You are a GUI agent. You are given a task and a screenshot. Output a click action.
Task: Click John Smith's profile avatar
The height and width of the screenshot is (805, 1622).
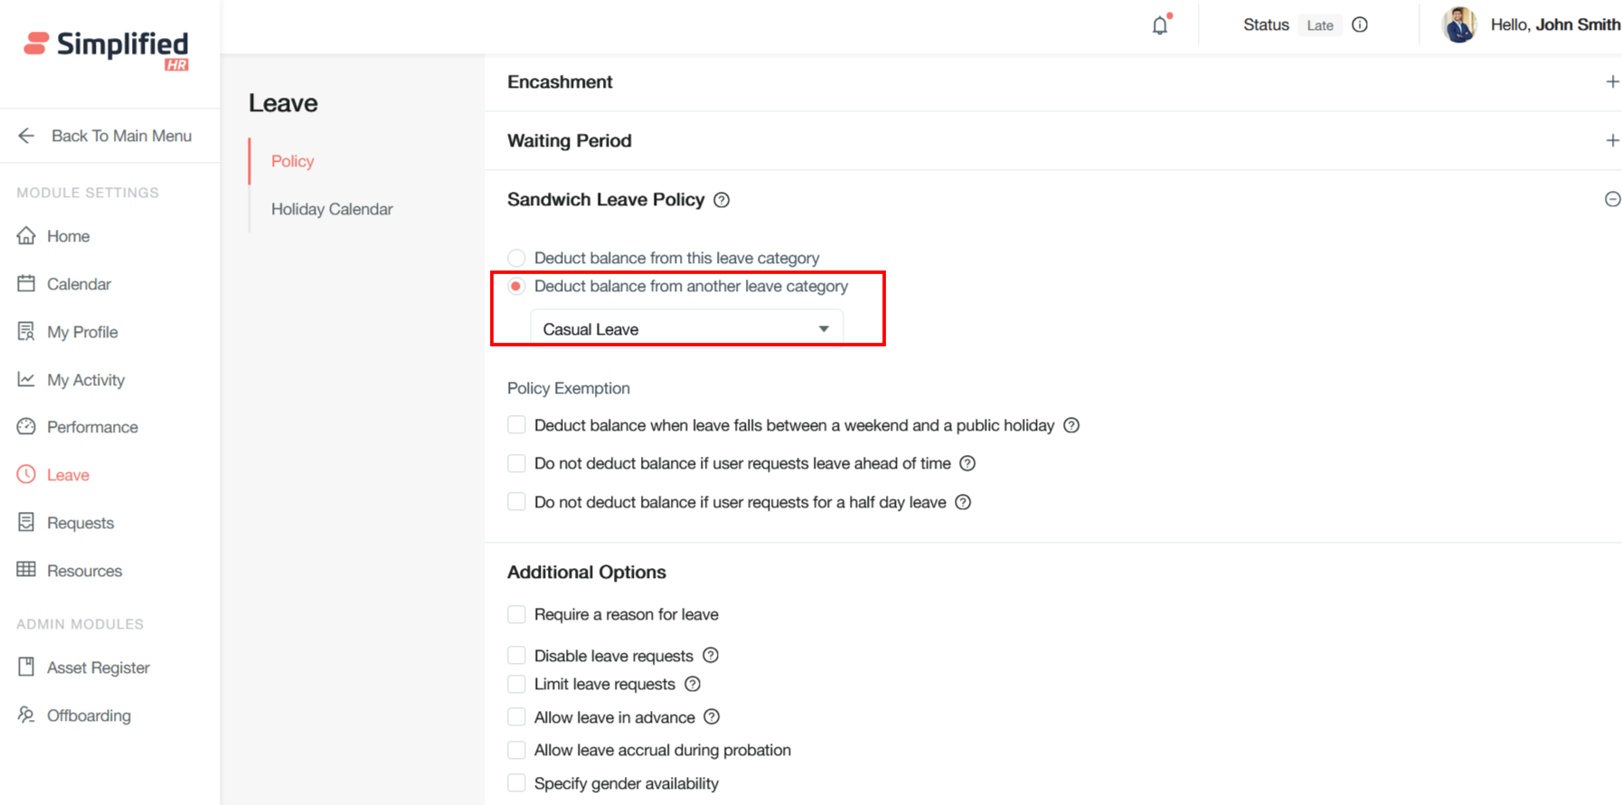click(1459, 25)
